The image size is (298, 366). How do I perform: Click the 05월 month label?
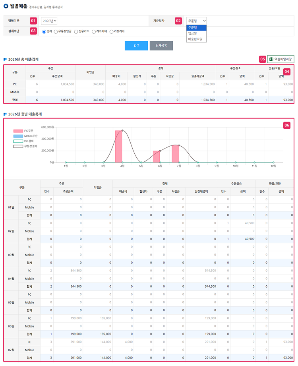[11, 302]
